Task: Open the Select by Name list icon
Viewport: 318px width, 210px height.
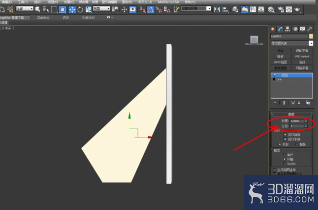Action: [x=46, y=9]
